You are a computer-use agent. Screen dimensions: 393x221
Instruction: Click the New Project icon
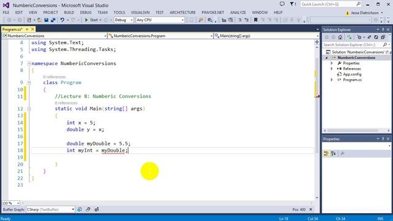click(29, 20)
